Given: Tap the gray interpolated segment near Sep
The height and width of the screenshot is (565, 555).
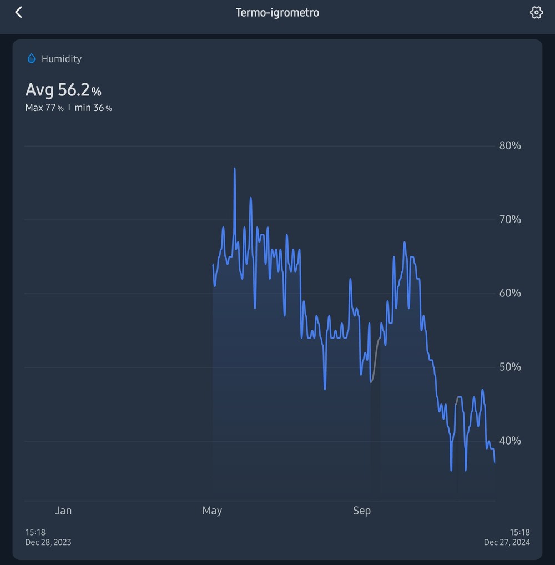Looking at the screenshot, I should tap(375, 360).
